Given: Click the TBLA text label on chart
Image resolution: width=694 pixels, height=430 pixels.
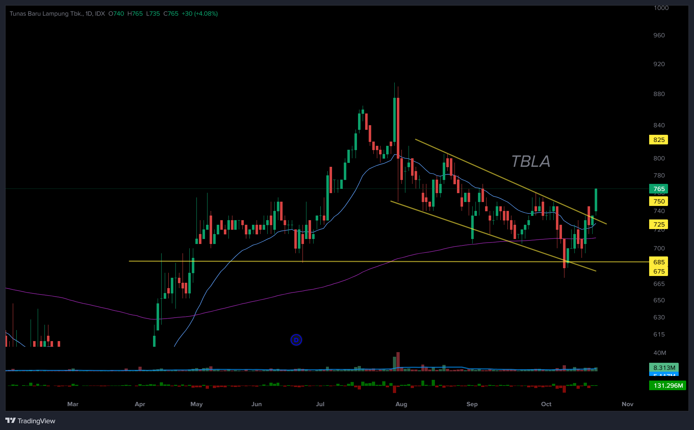Looking at the screenshot, I should point(531,161).
